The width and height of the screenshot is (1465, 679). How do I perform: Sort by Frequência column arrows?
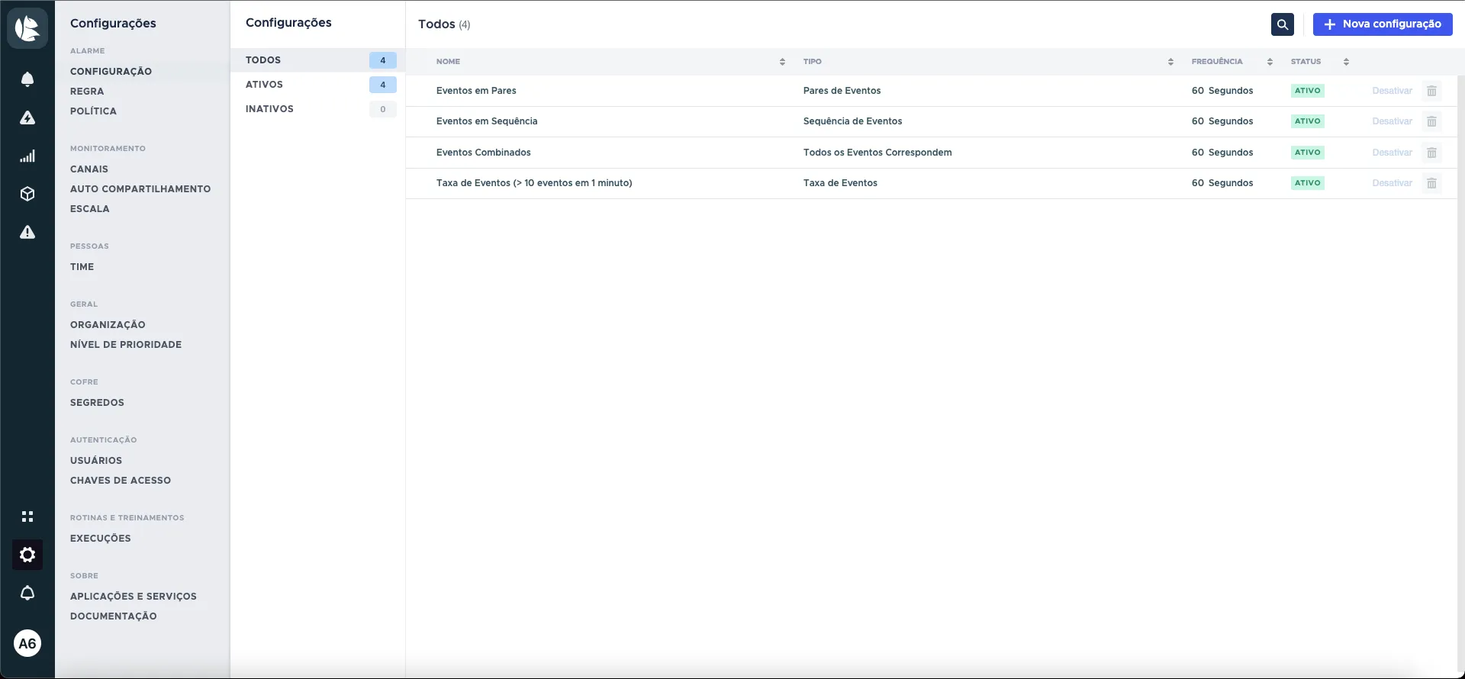coord(1270,62)
